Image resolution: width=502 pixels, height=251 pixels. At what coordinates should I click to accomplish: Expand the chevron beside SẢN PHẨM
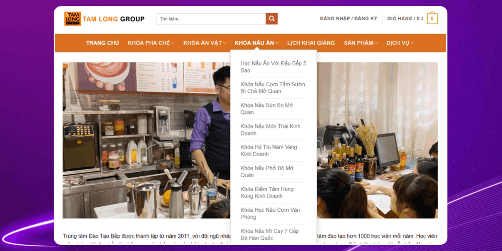tap(376, 43)
